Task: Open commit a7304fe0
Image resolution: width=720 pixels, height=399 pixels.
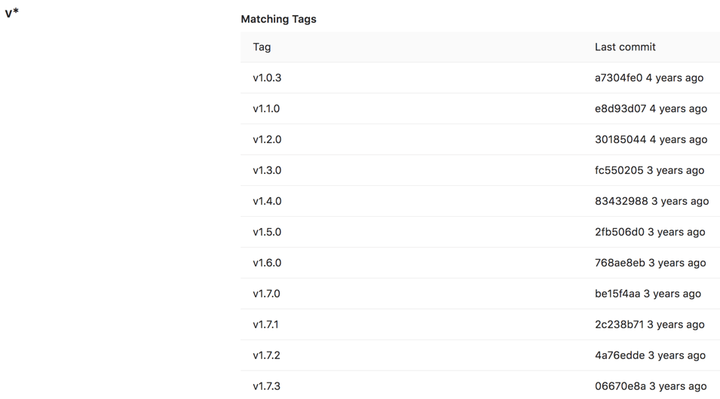Action: click(x=618, y=78)
